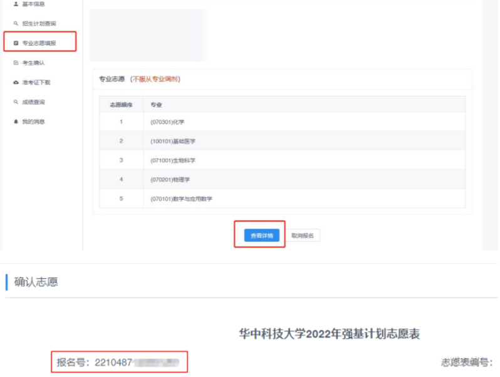Open 招生计划查询 in the sidebar
The width and height of the screenshot is (500, 377).
39,23
